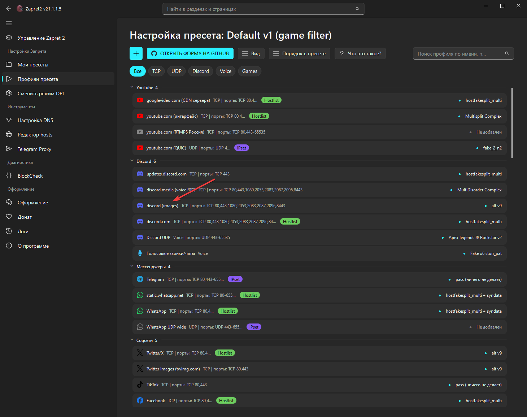Open Telegram Proxy page
This screenshot has height=417, width=527.
click(58, 149)
